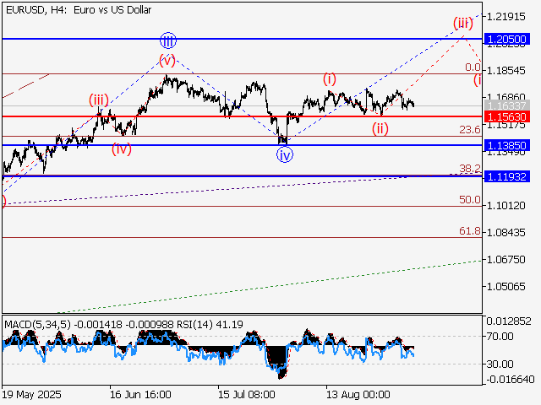Click the 61.8 Fibonacci level label
This screenshot has height=405, width=541.
point(469,231)
